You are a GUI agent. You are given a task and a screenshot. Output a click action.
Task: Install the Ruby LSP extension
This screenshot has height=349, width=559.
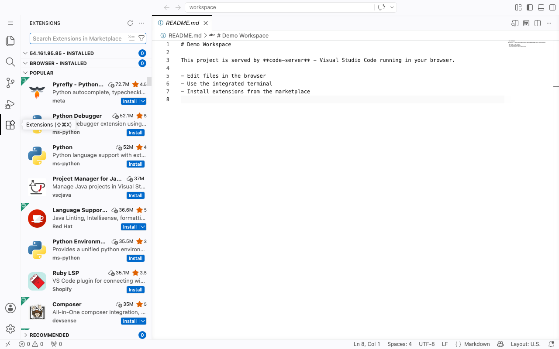(135, 290)
